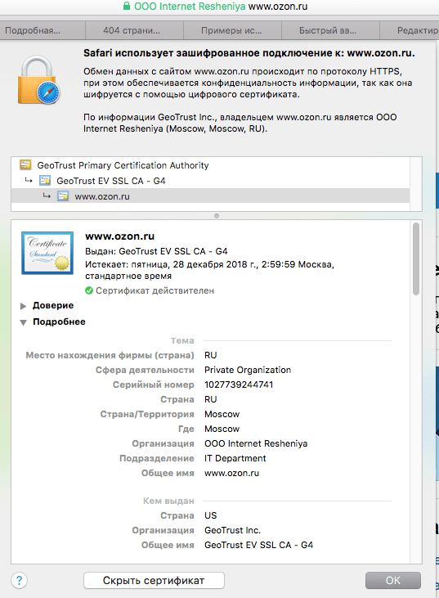Viewport: 439px width, 598px height.
Task: Select GeoTrust Primary Certification Authority row
Action: (x=210, y=165)
